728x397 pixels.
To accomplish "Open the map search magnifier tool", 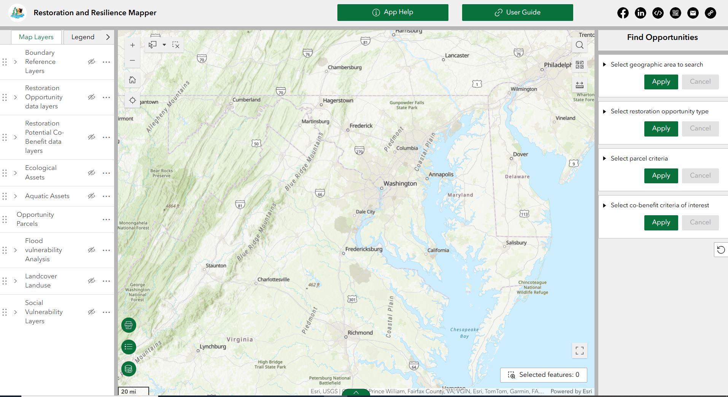I will coord(579,45).
